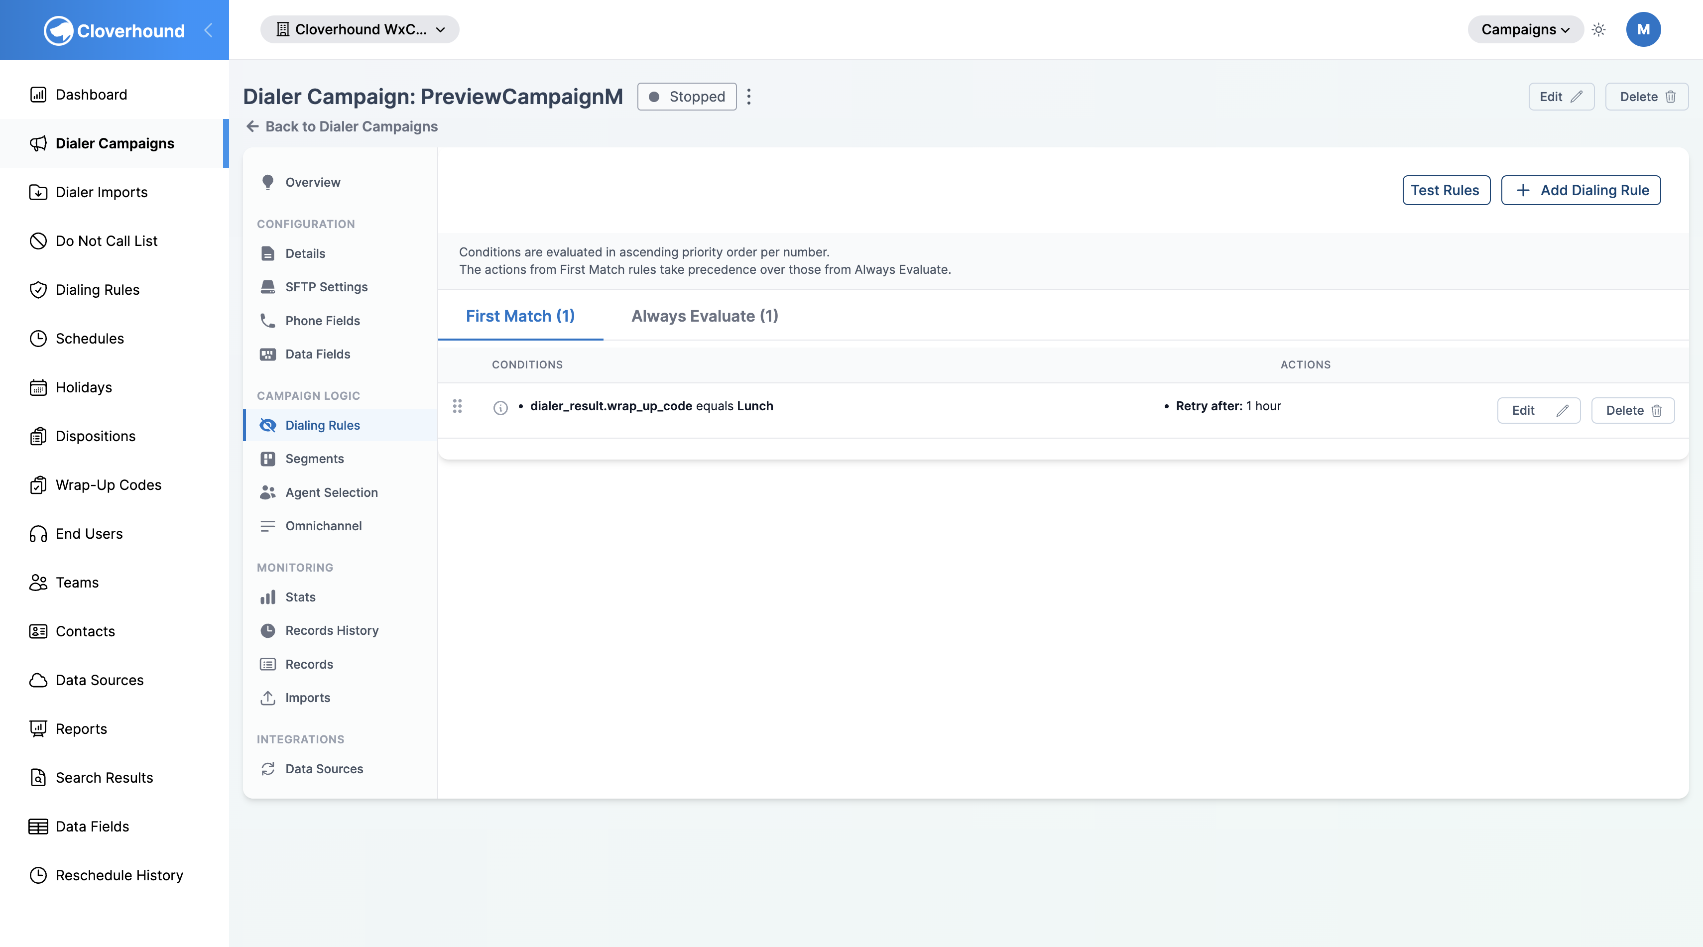This screenshot has height=947, width=1703.
Task: Click the Segments icon
Action: point(268,459)
